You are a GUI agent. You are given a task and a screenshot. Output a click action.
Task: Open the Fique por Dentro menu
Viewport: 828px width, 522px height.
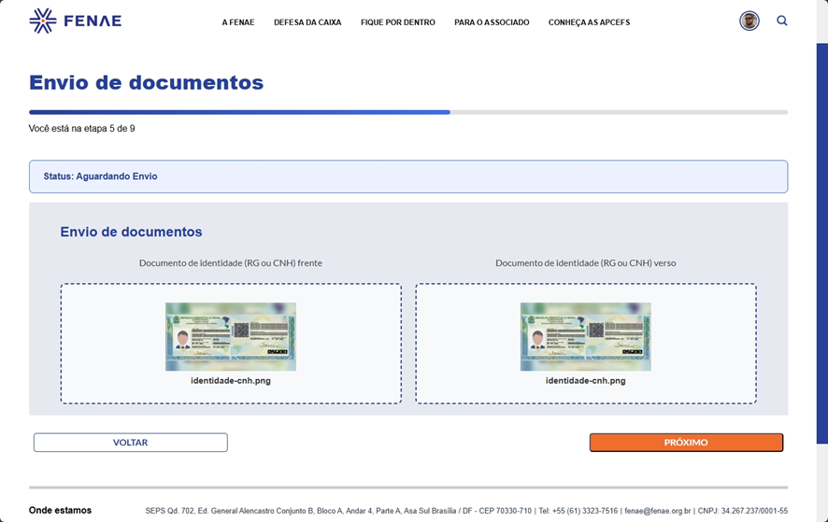tap(397, 22)
